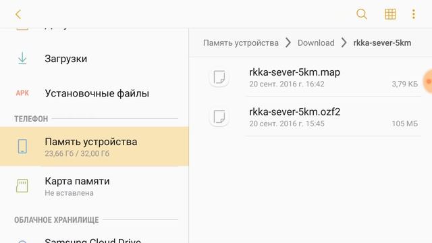
Task: Open Установочные файлы category
Action: (94, 93)
